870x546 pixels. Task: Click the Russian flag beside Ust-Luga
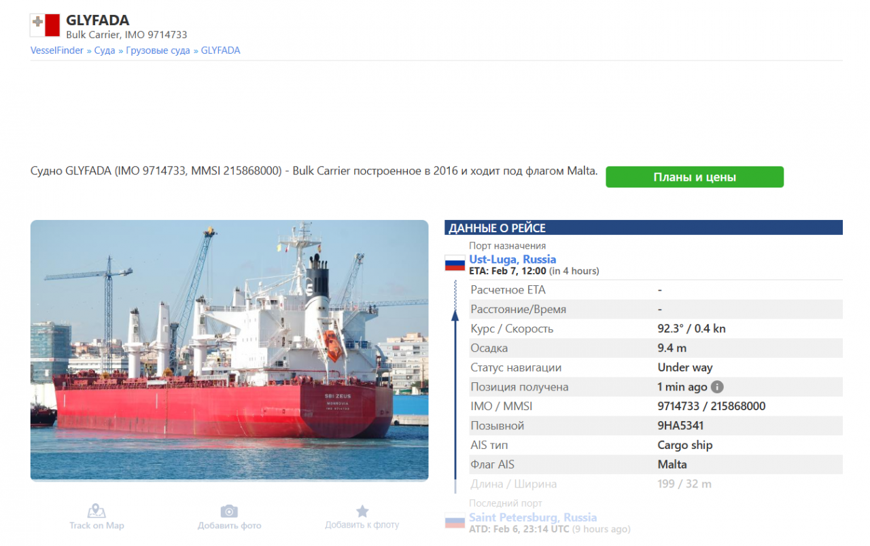(x=455, y=263)
